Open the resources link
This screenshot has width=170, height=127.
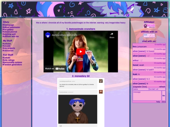coord(9,50)
